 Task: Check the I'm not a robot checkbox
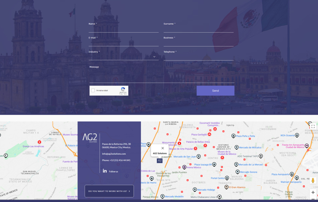(x=93, y=90)
